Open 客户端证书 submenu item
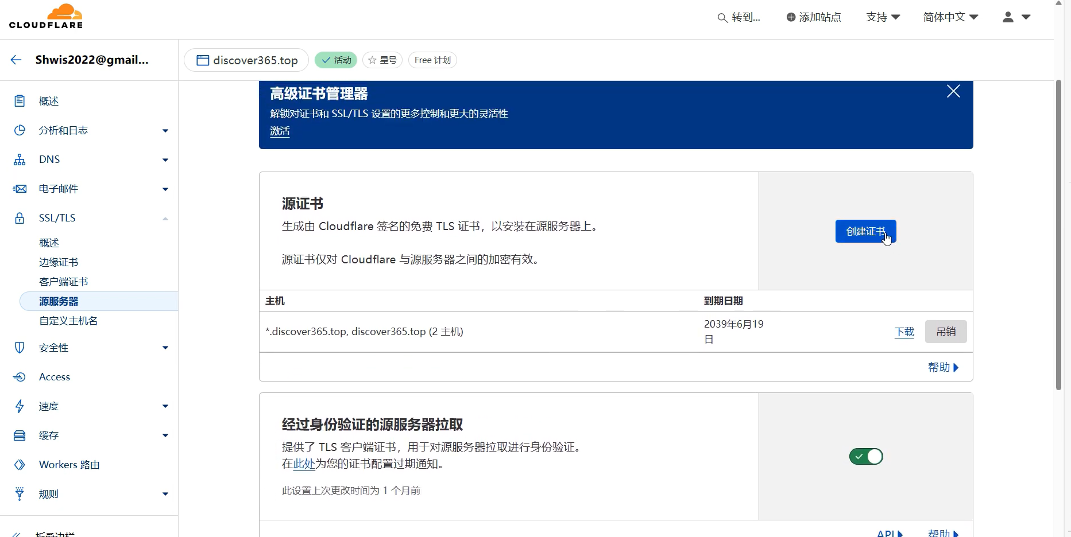Image resolution: width=1071 pixels, height=537 pixels. point(63,282)
